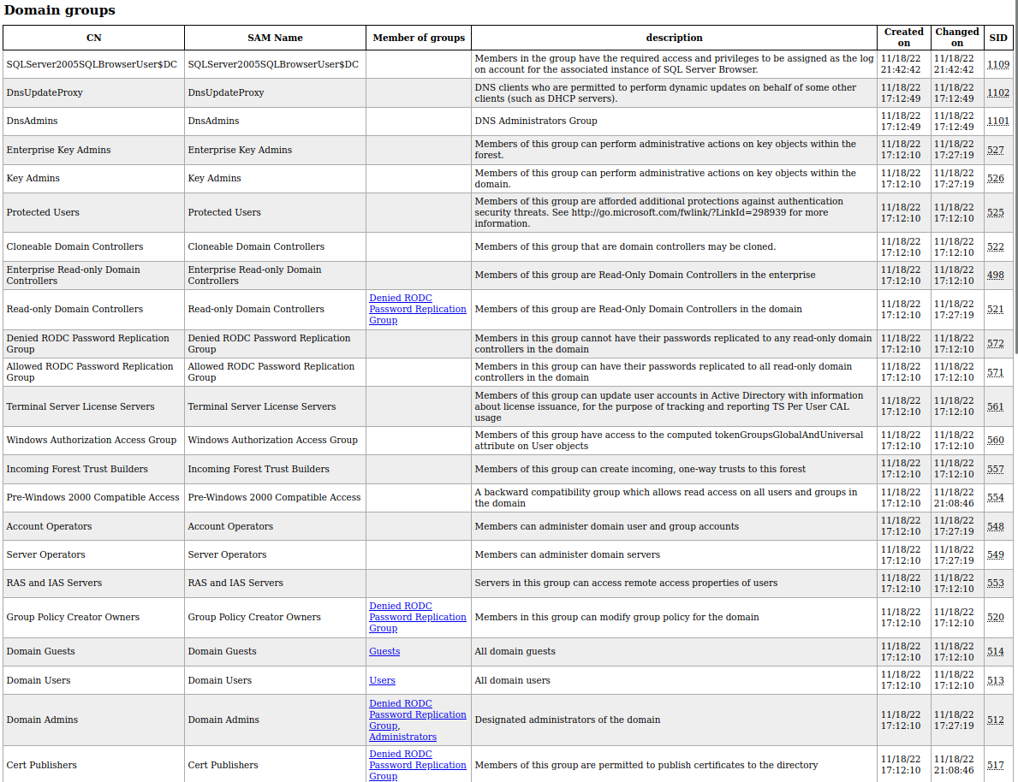Screen dimensions: 1018x782
Task: Select the DnsUpdateProxy CN cell
Action: (93, 92)
